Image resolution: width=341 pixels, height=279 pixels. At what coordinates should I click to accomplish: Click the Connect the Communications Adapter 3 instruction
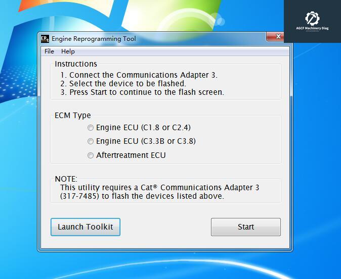(x=139, y=75)
